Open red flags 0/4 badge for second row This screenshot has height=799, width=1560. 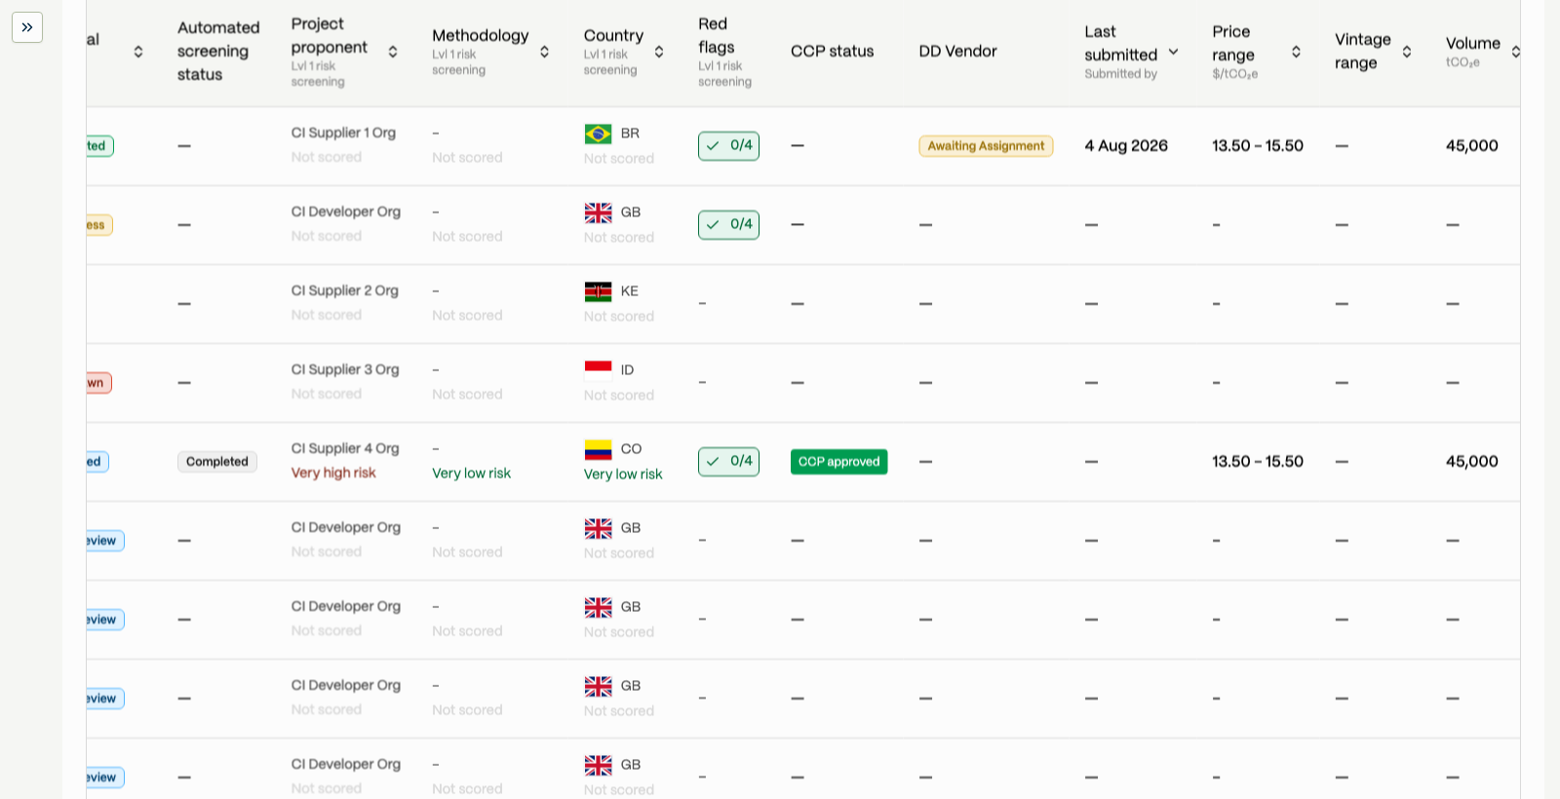[728, 225]
